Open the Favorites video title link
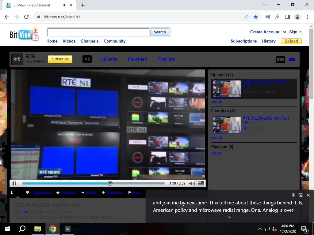 pyautogui.click(x=266, y=120)
